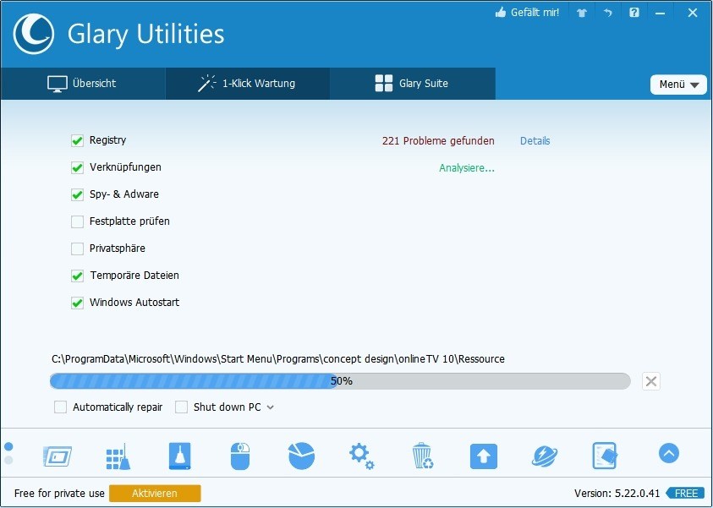Enable Automatically repair checkbox
713x508 pixels.
[x=61, y=407]
